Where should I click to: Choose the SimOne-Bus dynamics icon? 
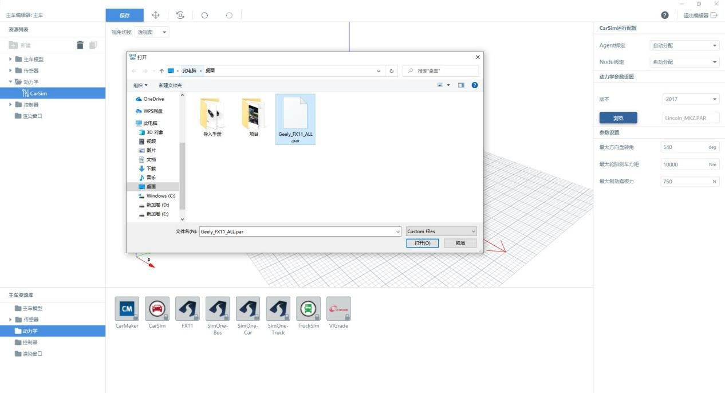(218, 309)
